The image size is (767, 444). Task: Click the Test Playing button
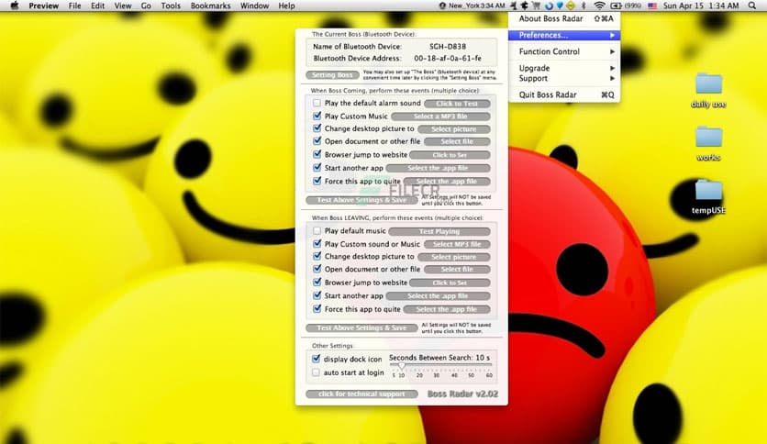click(x=439, y=231)
